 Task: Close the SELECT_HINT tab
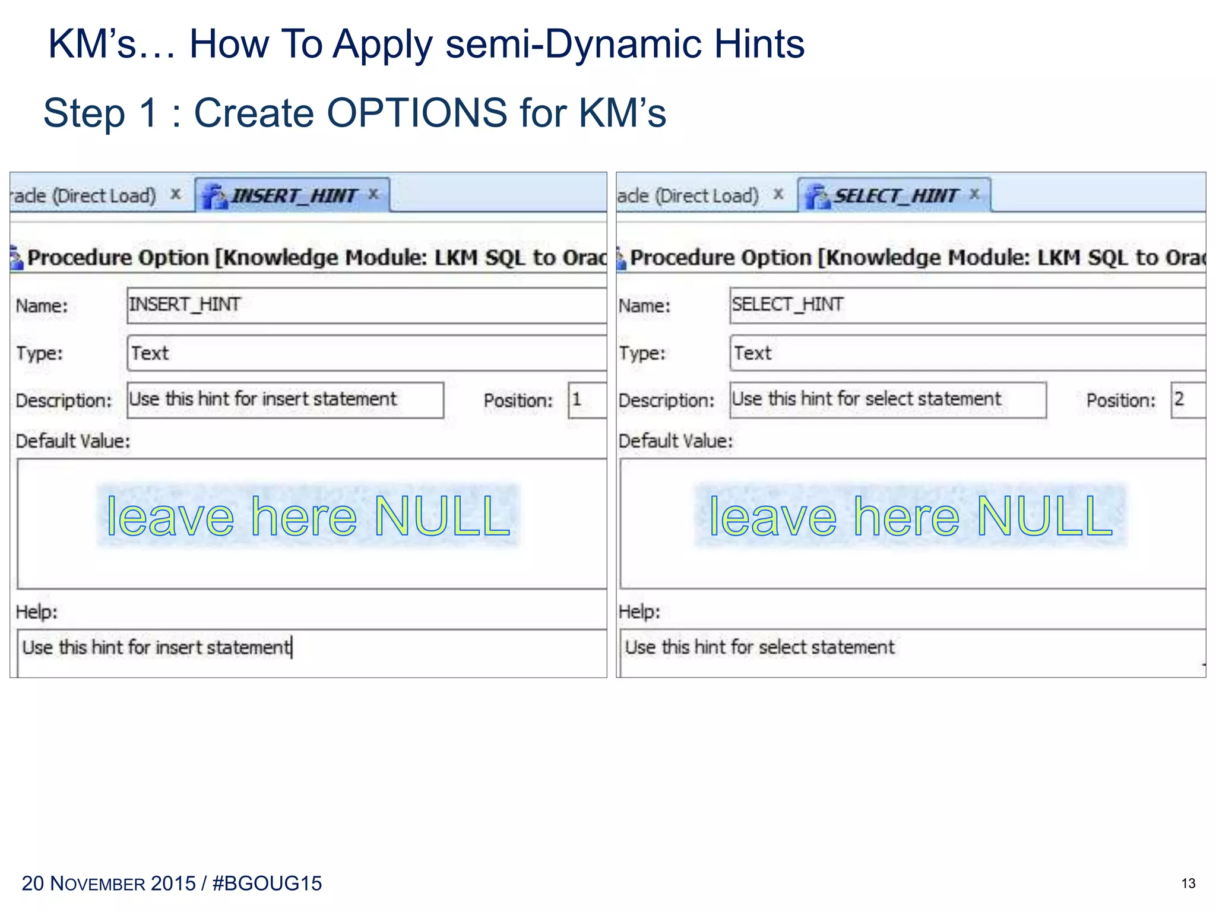(x=974, y=194)
